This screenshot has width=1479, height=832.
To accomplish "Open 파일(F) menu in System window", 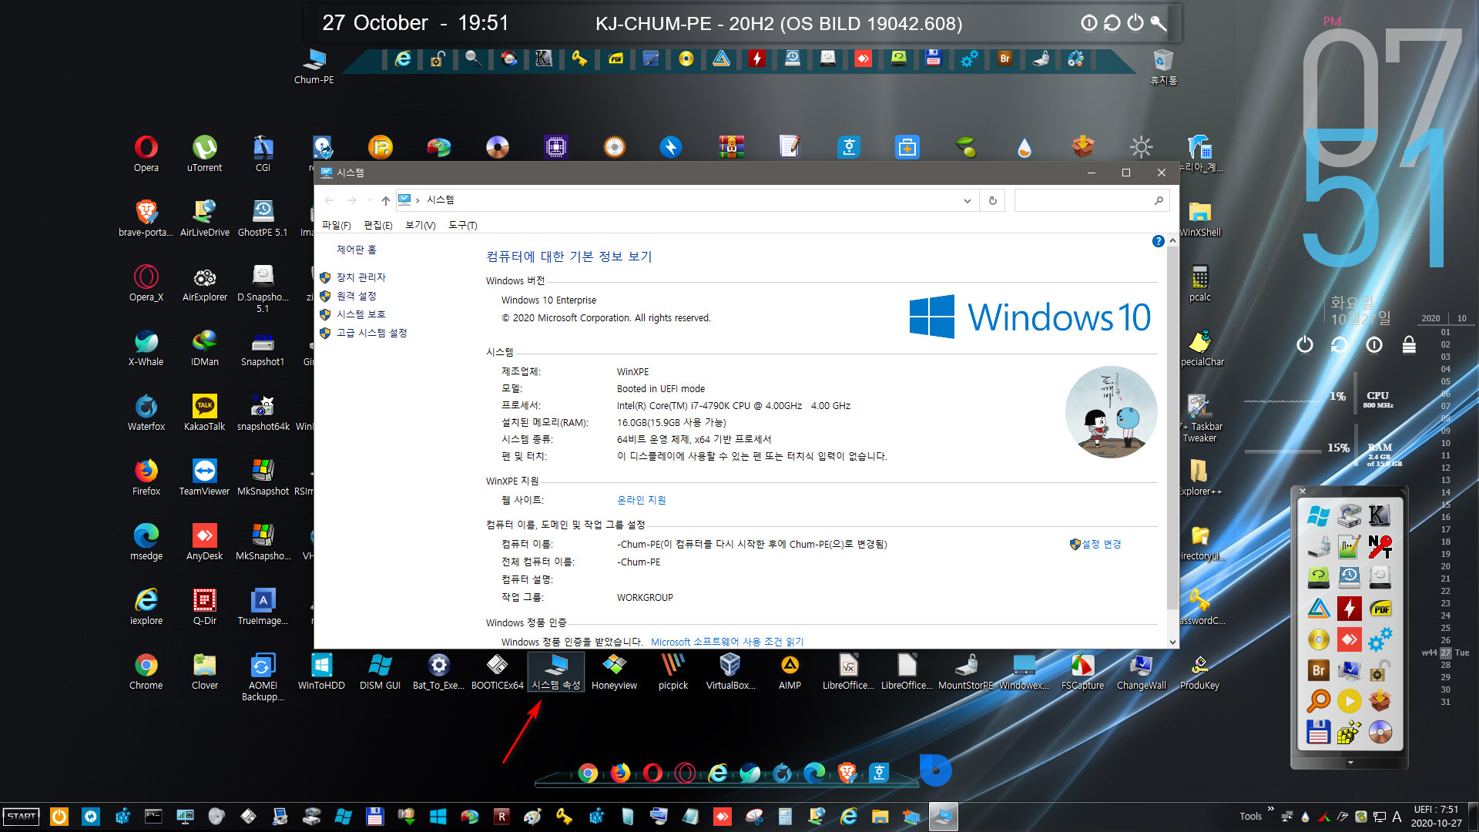I will [336, 226].
